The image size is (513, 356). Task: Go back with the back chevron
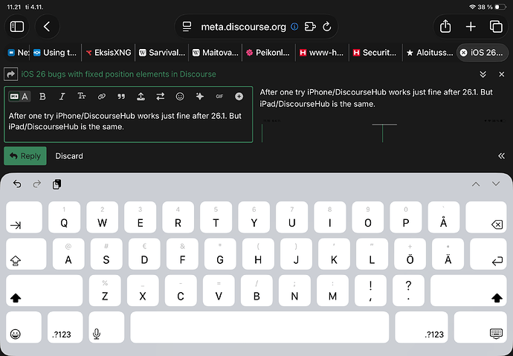[47, 27]
